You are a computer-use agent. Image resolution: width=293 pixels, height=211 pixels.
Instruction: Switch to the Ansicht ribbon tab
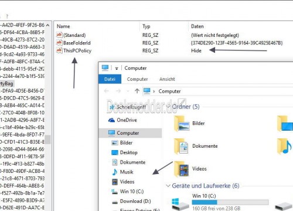(167, 79)
